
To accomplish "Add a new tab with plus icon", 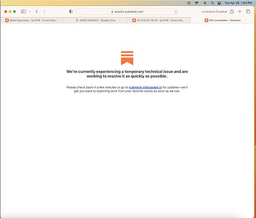I will point(240,11).
